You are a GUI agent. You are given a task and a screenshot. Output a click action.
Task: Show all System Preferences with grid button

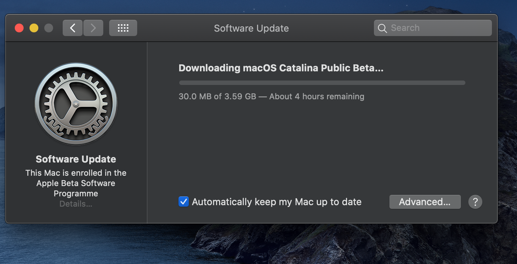[123, 28]
